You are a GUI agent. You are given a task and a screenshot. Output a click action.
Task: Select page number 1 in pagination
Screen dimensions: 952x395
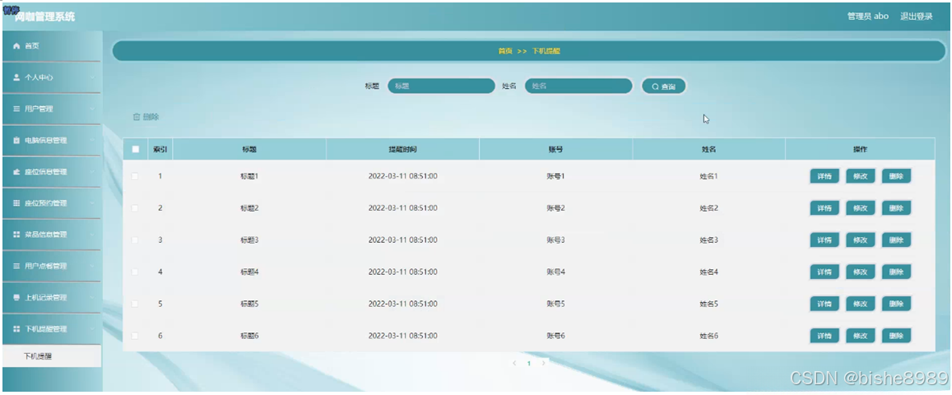(529, 364)
